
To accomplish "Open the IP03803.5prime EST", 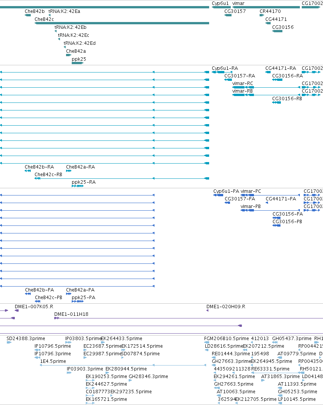I will [x=68, y=342].
